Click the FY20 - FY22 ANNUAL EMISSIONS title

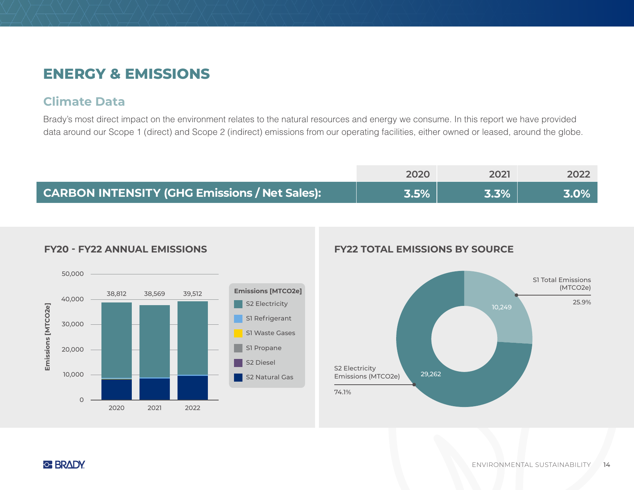[x=126, y=249]
